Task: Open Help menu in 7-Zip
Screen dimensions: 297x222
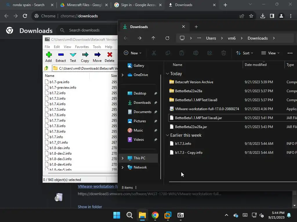Action: [108, 47]
